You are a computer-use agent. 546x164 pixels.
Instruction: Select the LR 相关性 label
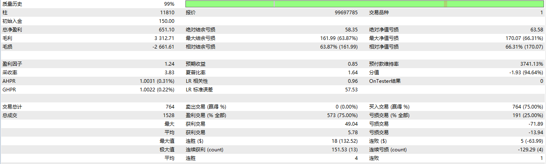pos(198,81)
